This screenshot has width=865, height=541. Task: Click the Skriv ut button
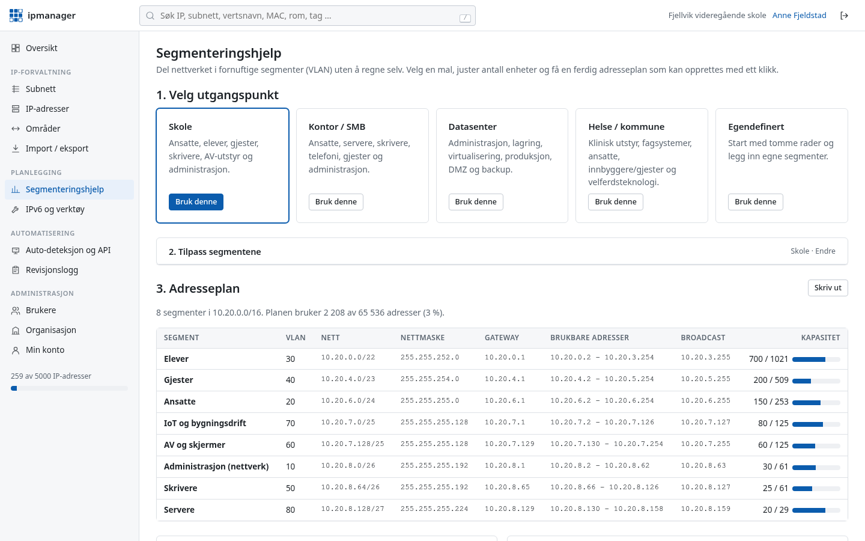coord(828,288)
